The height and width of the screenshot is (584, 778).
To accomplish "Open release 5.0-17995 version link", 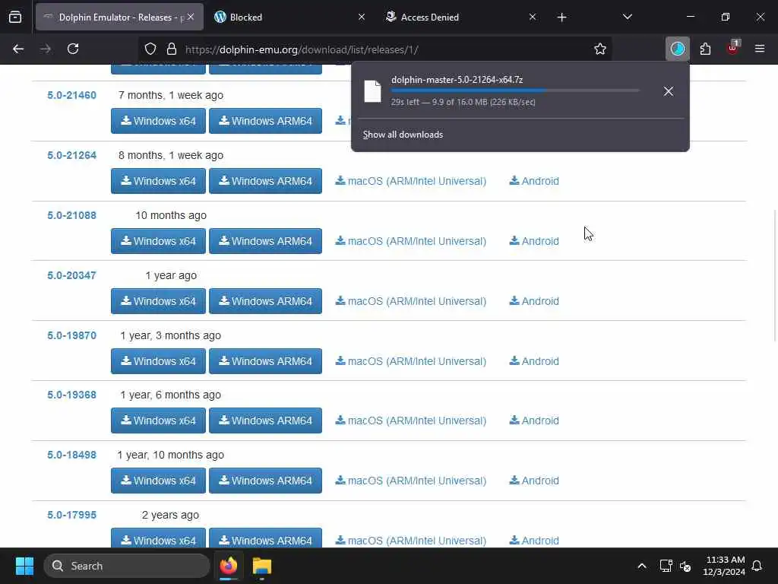I will coord(71,515).
